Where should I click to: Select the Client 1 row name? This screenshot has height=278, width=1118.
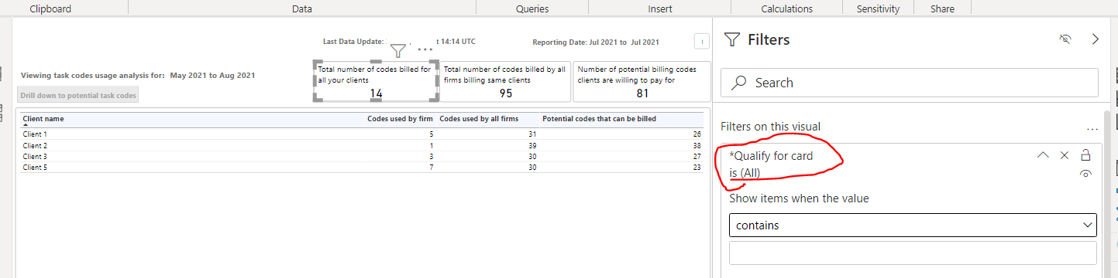(x=35, y=134)
